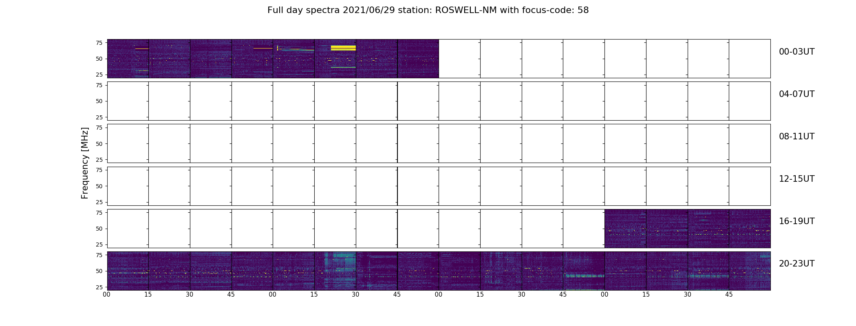Image resolution: width=856 pixels, height=326 pixels.
Task: Click the 50 tick of the 16-19UT row
Action: coord(99,229)
